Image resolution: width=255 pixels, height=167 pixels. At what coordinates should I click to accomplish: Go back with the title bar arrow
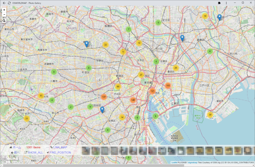tap(4, 3)
